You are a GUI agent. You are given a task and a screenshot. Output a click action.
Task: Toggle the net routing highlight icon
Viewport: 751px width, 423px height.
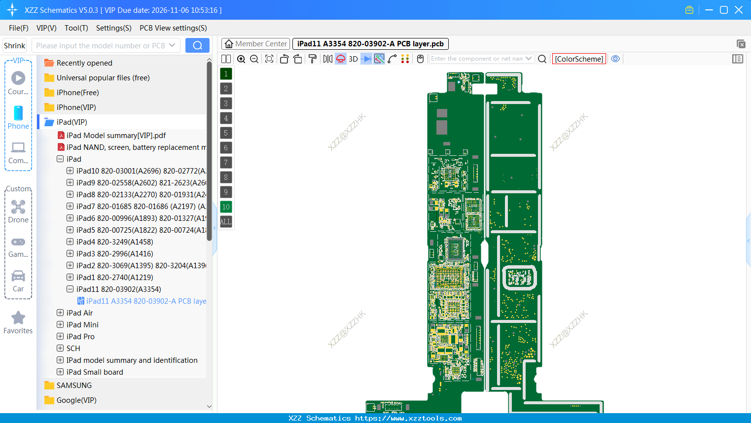click(x=379, y=59)
